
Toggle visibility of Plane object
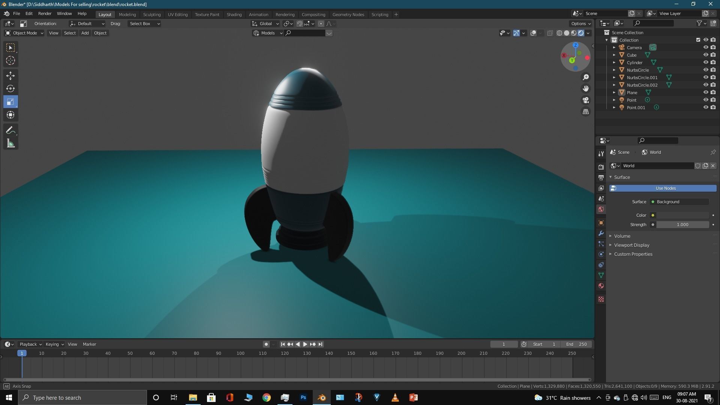(x=705, y=92)
